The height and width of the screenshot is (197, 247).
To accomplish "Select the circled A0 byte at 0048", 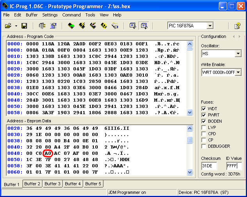I will [48, 153].
